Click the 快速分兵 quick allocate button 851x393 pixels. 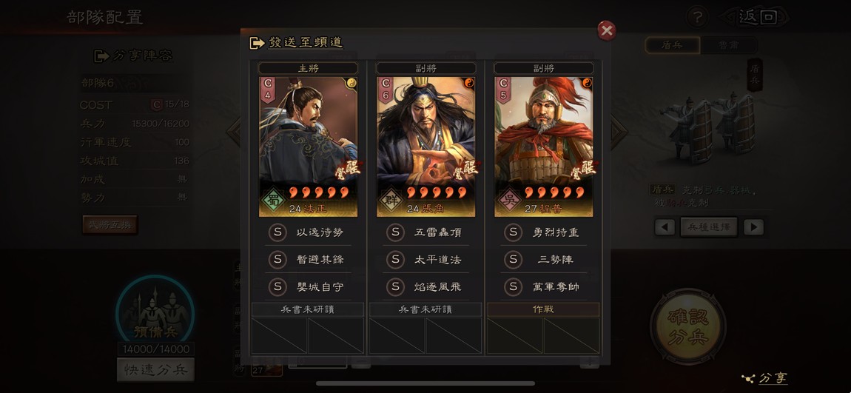click(x=155, y=370)
